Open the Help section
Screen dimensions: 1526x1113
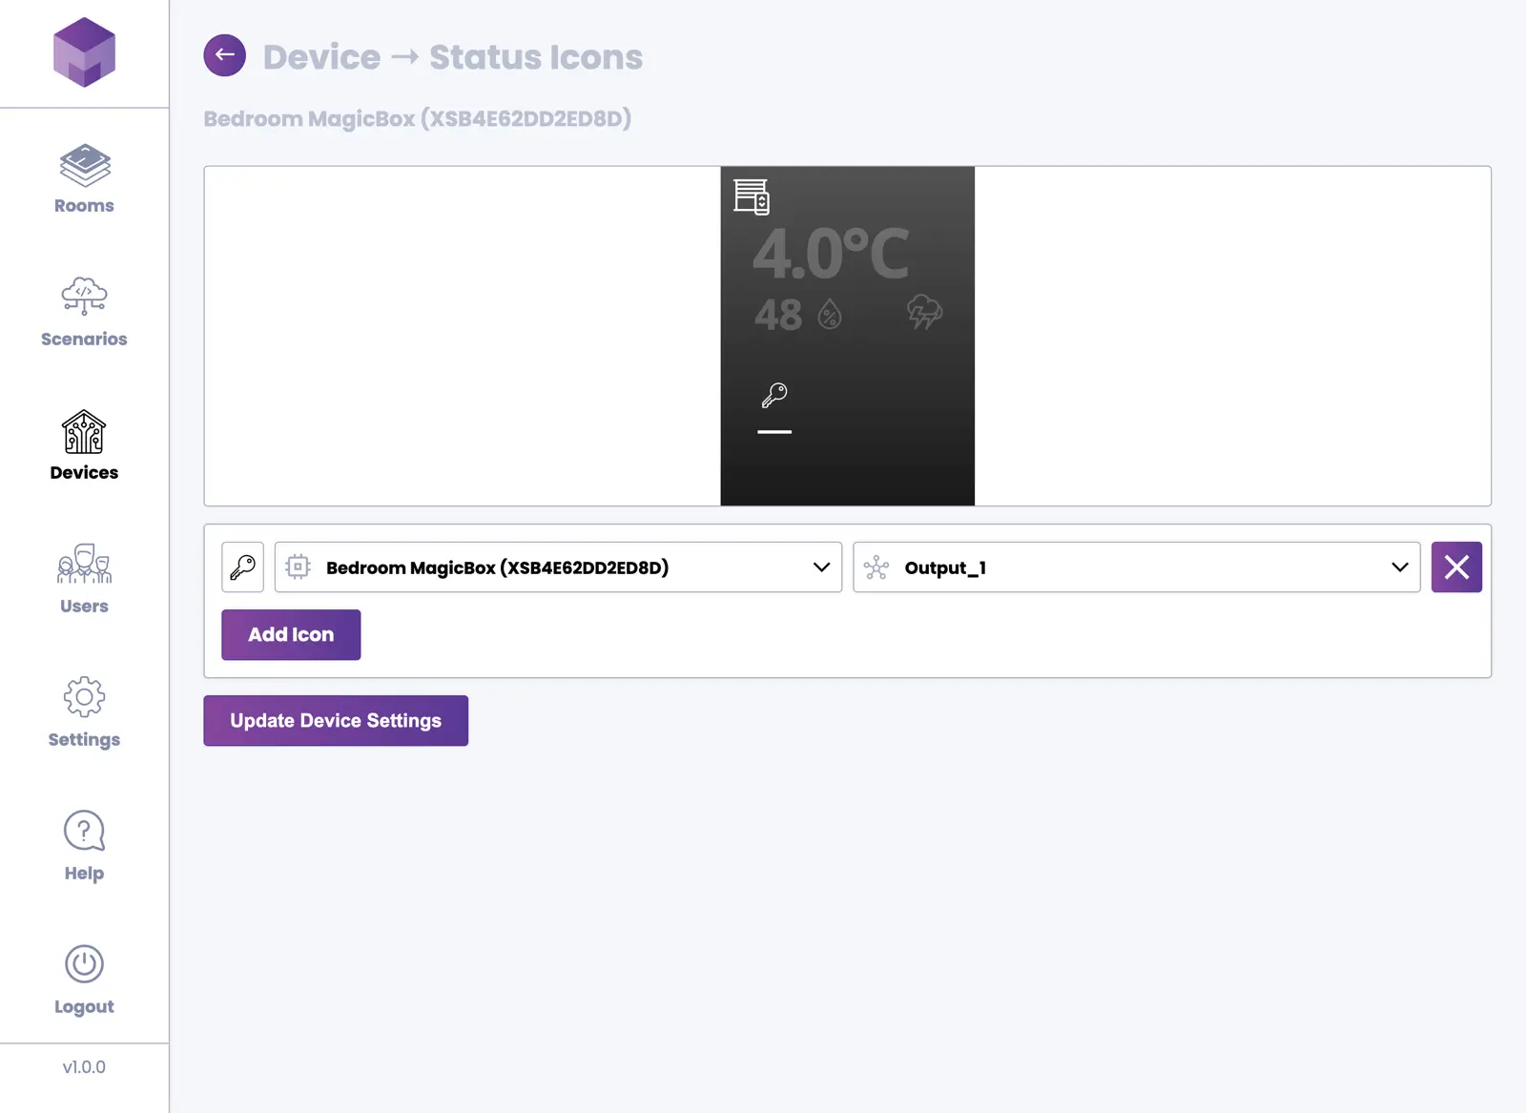tap(84, 846)
